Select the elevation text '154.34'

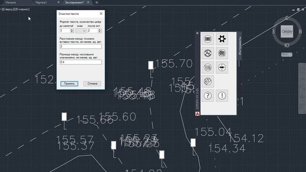227,149
